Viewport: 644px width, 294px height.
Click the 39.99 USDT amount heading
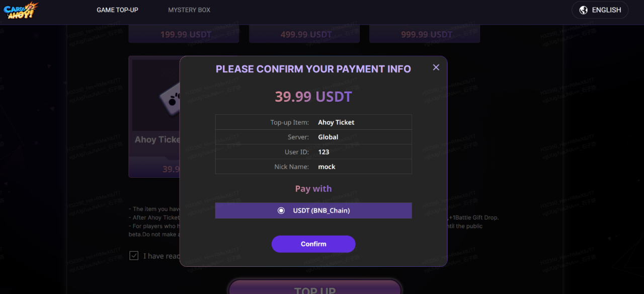click(x=313, y=97)
